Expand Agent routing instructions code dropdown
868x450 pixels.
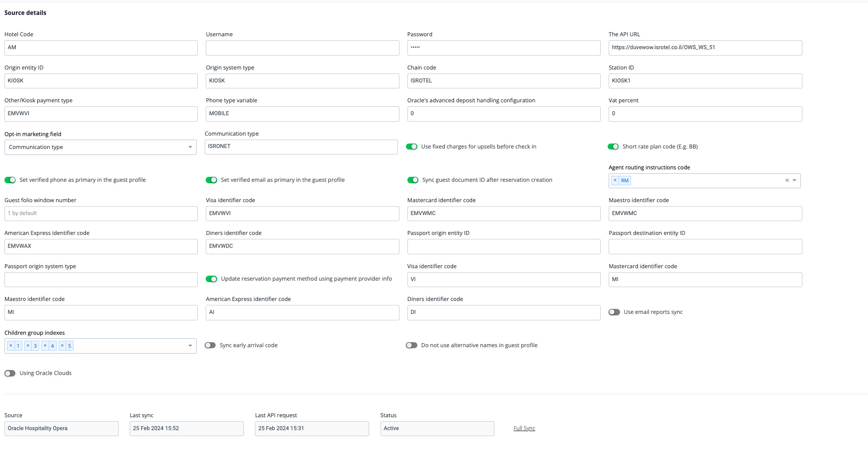coord(794,181)
